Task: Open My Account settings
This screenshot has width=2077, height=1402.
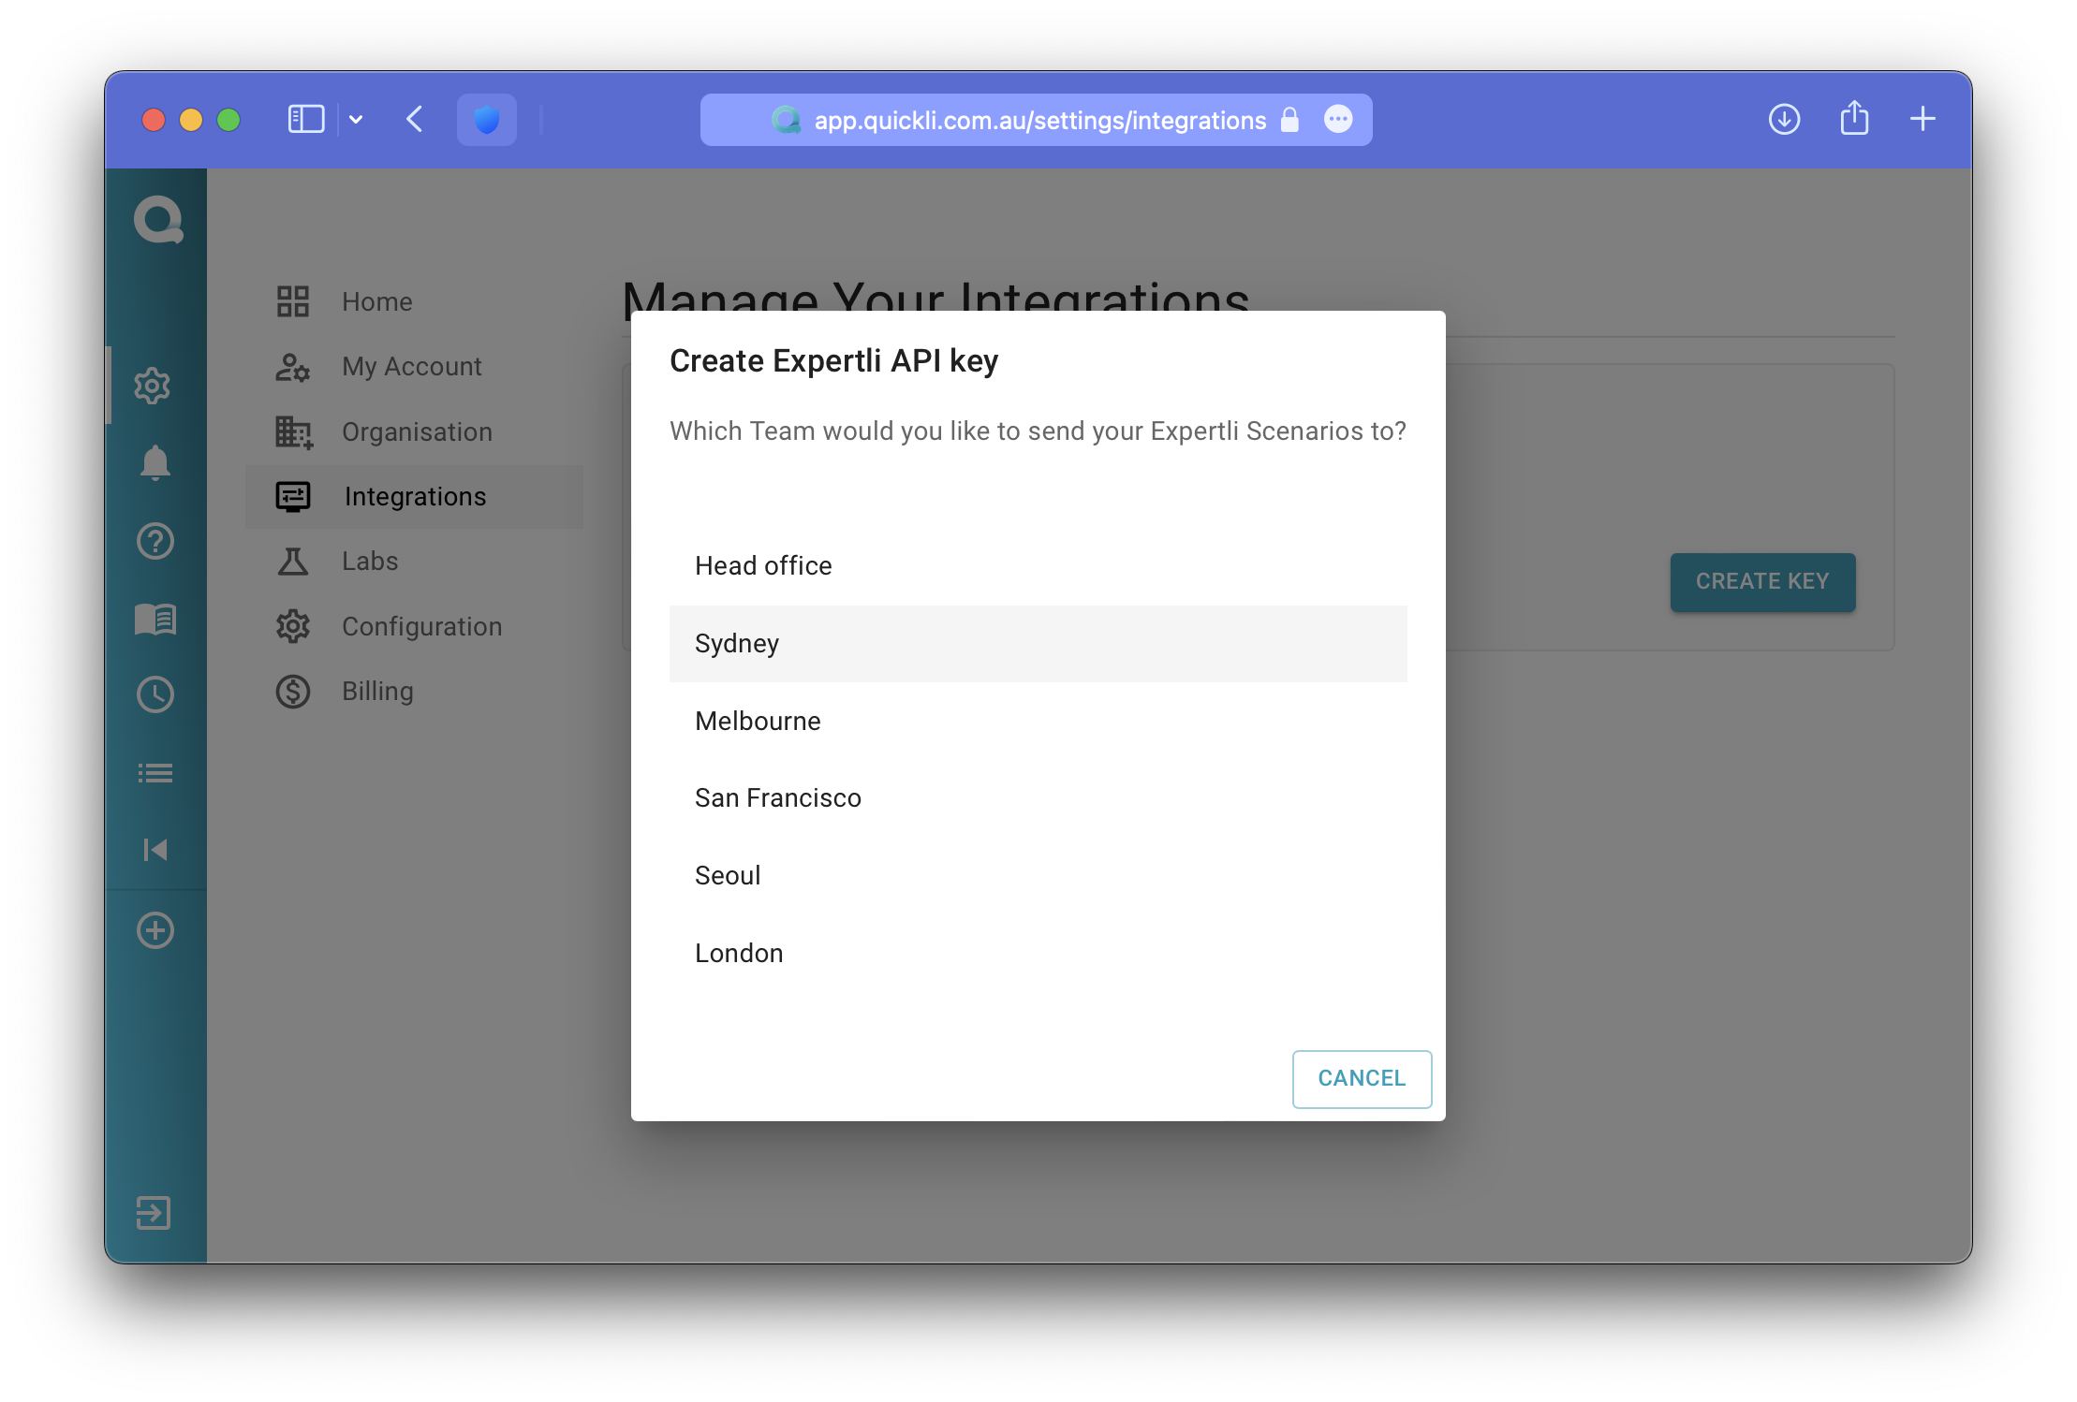Action: click(412, 365)
